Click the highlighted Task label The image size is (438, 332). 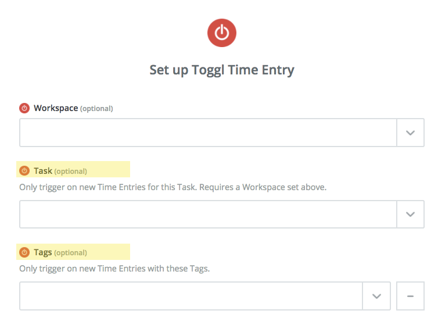pyautogui.click(x=43, y=171)
